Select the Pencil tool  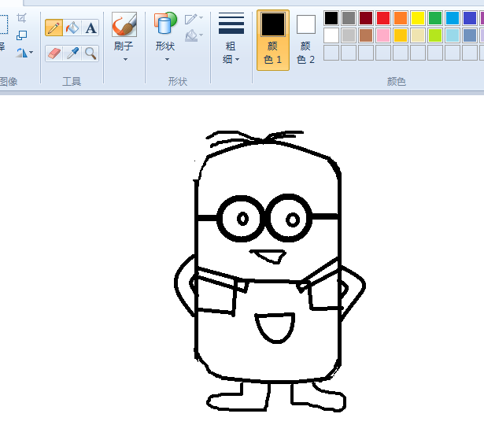tap(54, 28)
